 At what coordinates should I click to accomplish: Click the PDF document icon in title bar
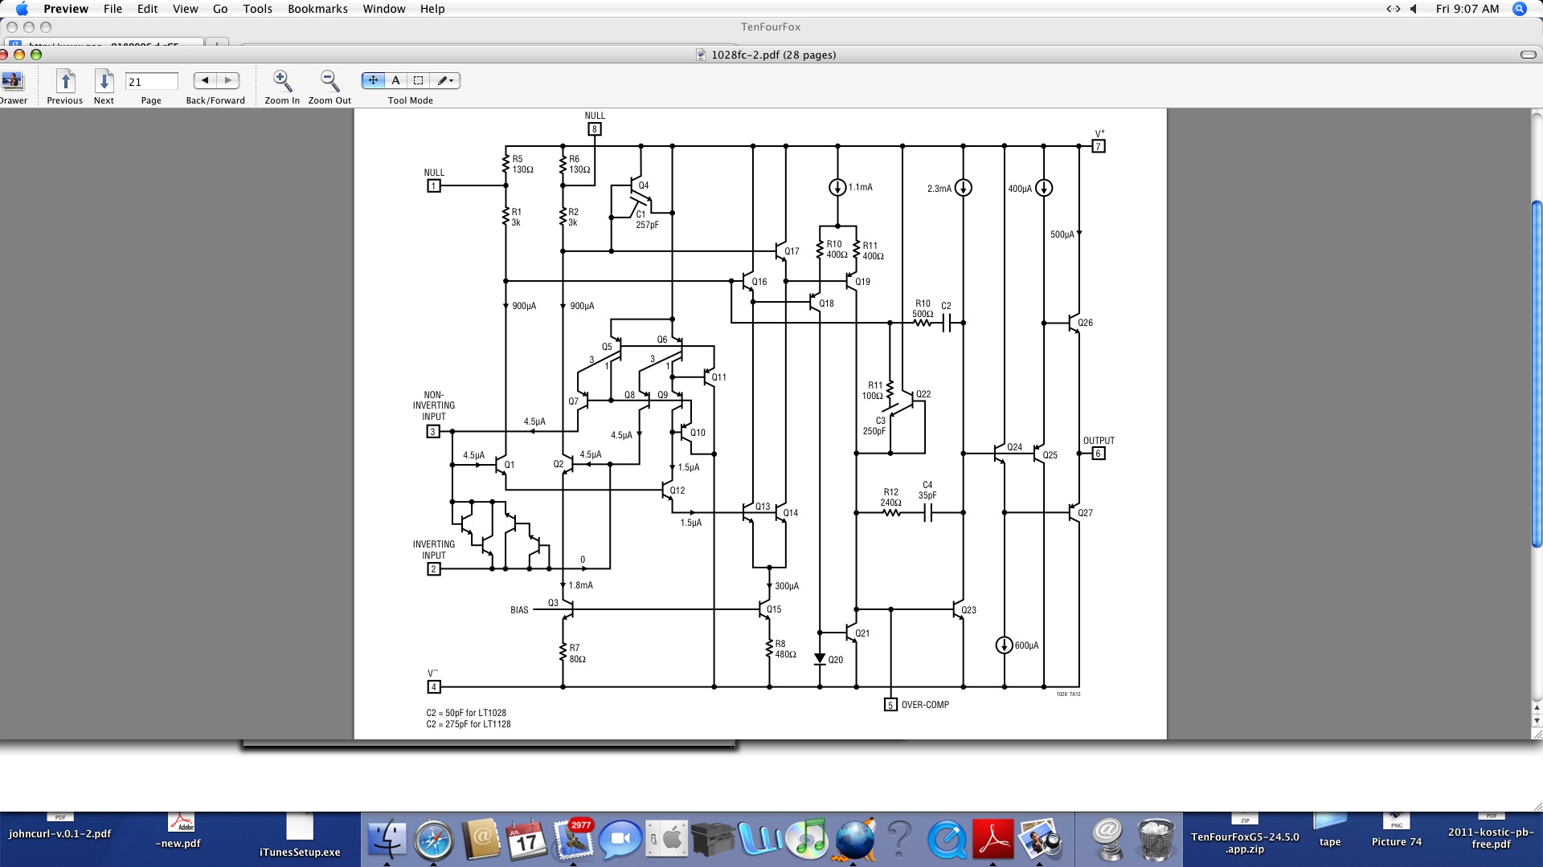click(x=701, y=55)
